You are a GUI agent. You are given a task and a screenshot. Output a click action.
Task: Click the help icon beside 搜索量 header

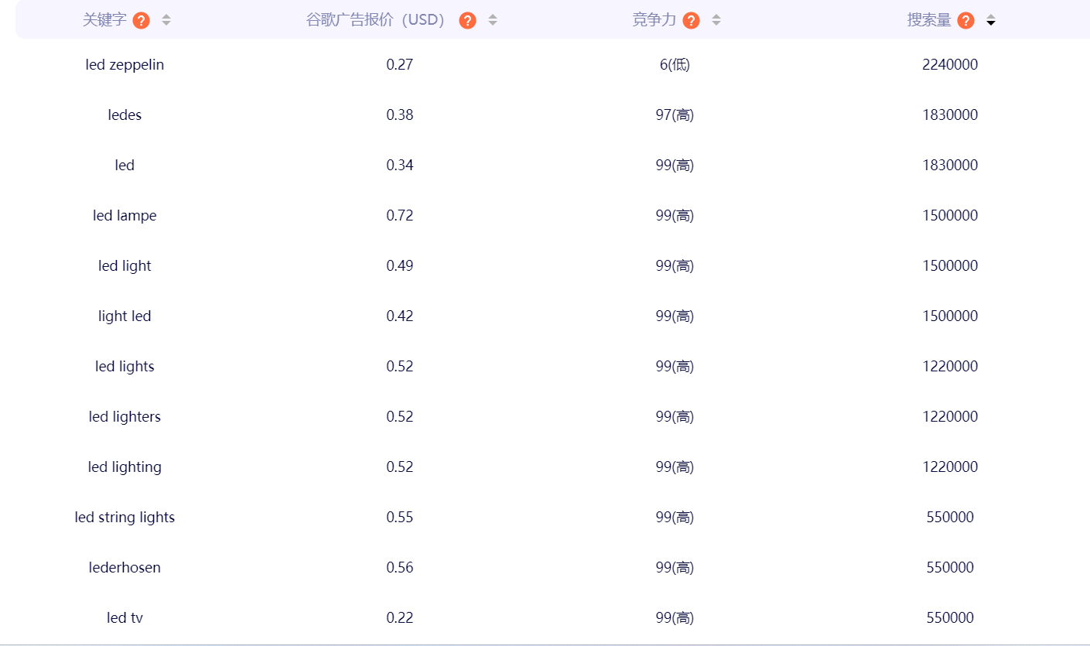pos(965,21)
